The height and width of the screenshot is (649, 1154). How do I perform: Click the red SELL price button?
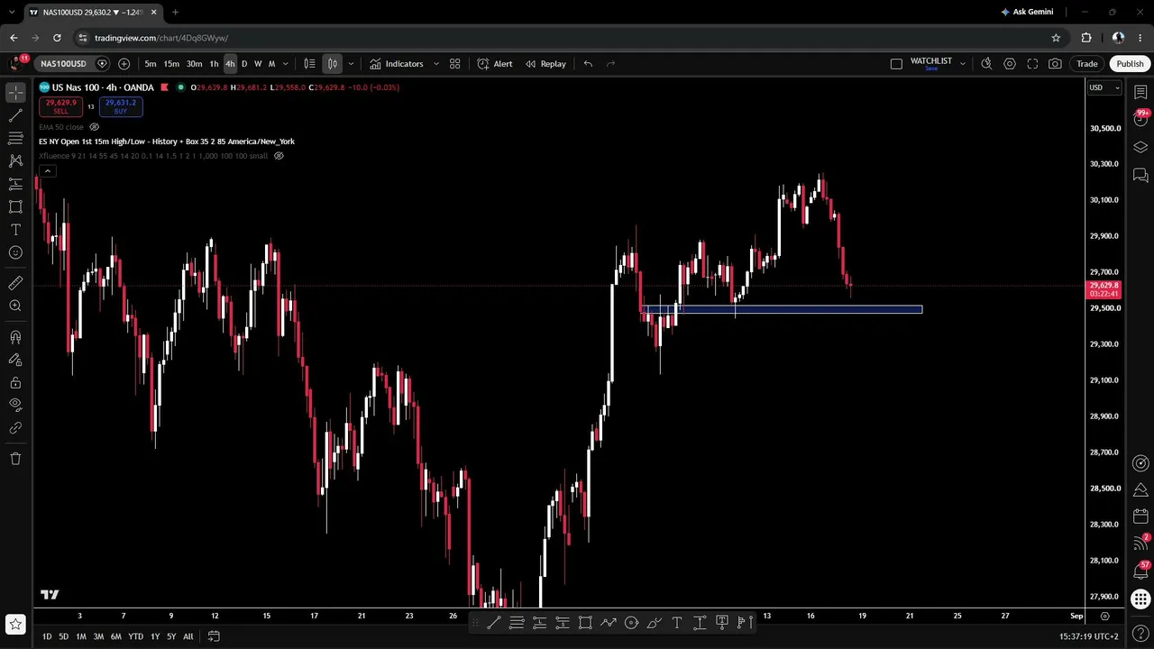tap(60, 106)
